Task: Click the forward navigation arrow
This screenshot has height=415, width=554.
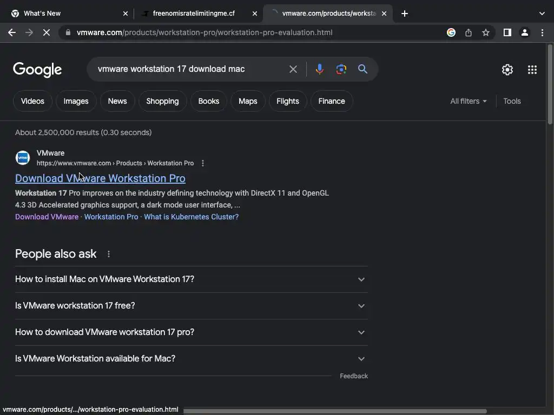Action: click(29, 32)
